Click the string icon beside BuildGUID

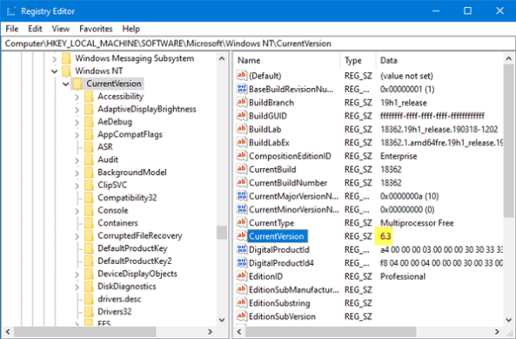point(242,116)
